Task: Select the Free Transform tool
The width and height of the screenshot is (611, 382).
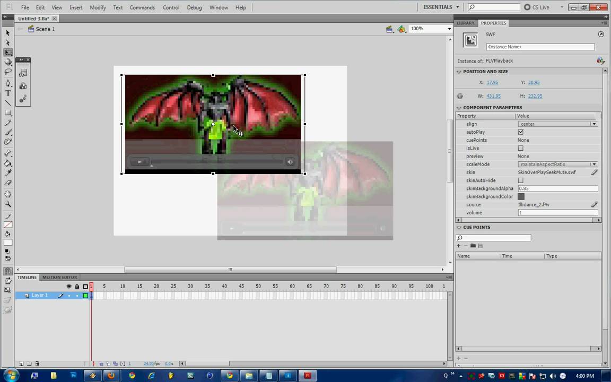Action: coord(8,52)
